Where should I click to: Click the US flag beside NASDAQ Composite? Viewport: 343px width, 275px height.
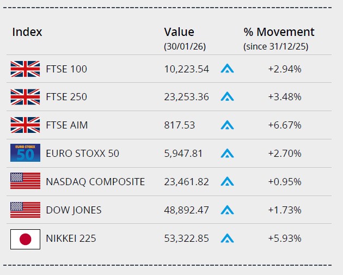[x=25, y=181]
